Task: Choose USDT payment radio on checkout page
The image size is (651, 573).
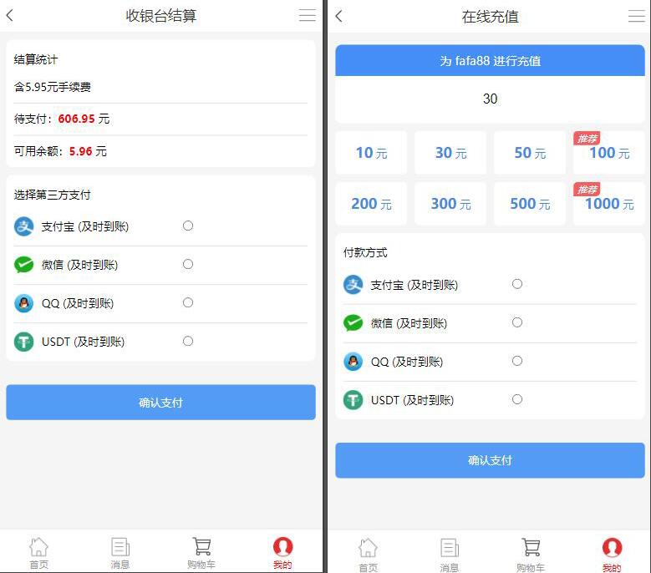Action: tap(188, 341)
